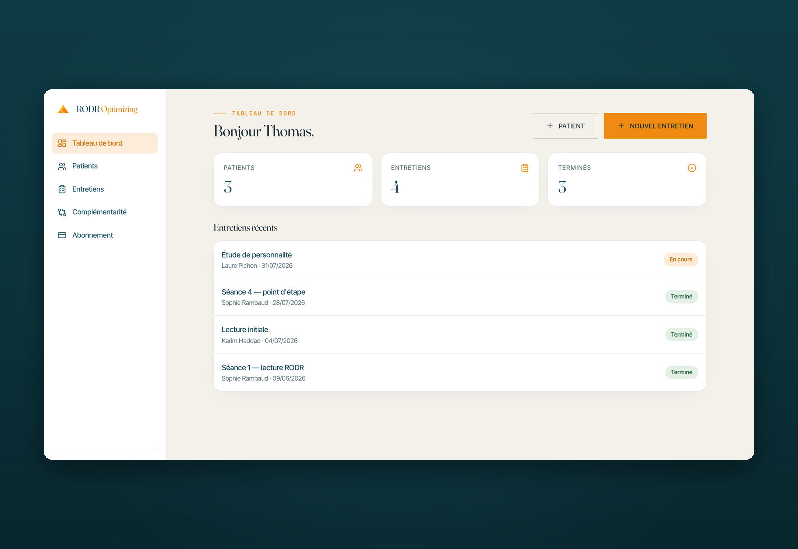Click Terminé badge on Séance 1 row
The image size is (798, 549).
(681, 372)
